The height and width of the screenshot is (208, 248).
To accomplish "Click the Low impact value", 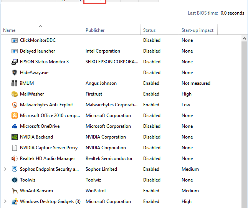I will point(186,105).
